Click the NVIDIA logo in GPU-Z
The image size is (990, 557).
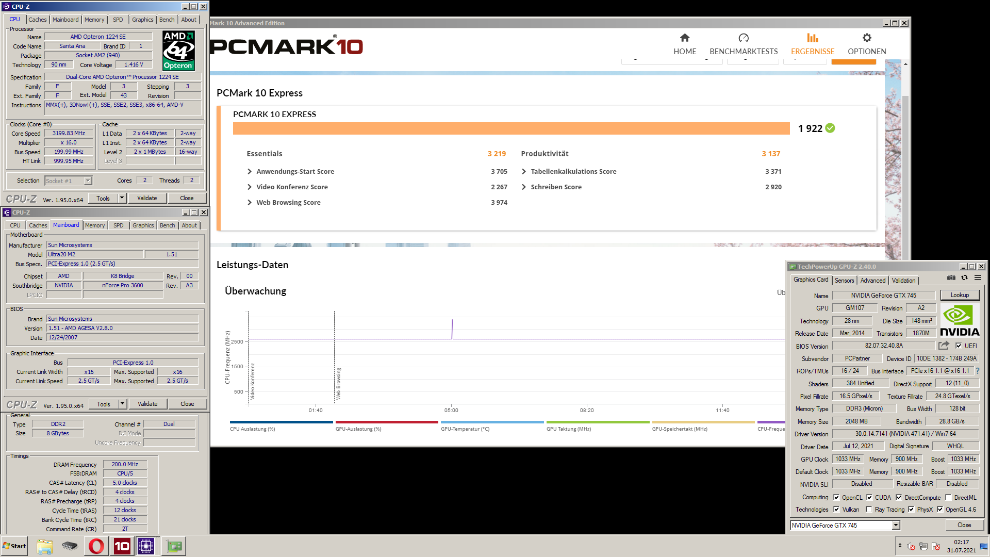(x=960, y=320)
